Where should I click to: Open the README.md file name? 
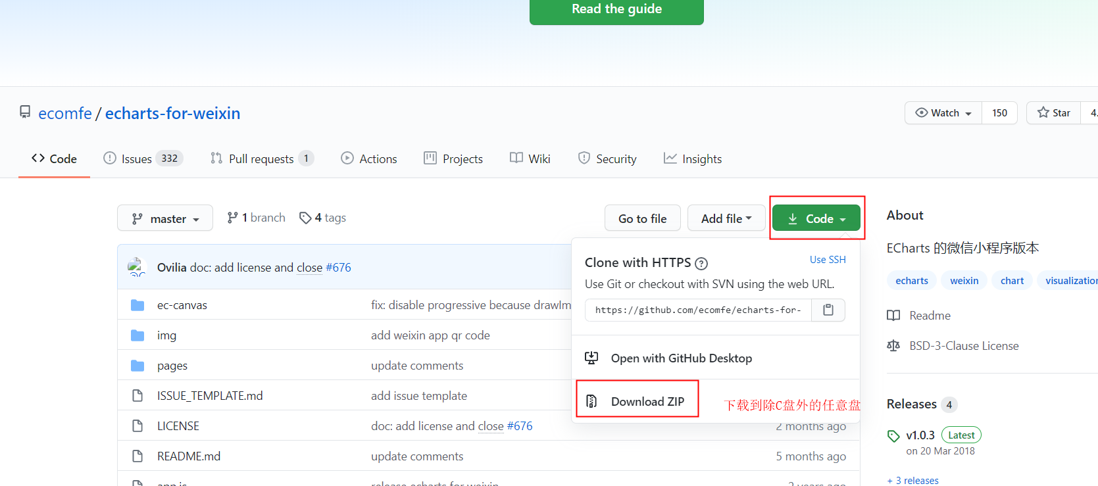point(189,456)
